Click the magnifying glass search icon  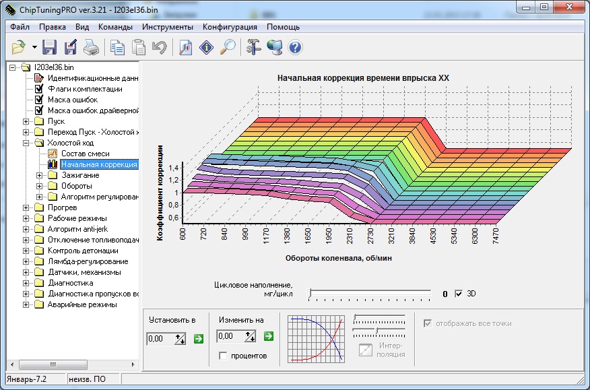(x=228, y=47)
